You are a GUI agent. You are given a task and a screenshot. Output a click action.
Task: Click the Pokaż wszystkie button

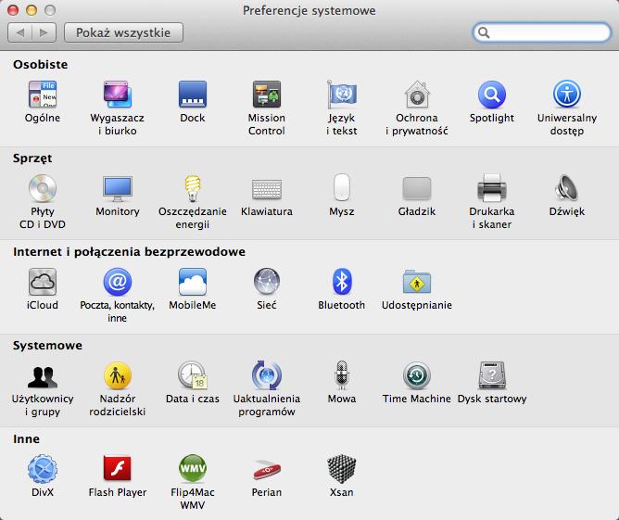pos(123,32)
